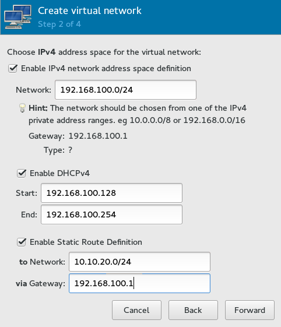Viewport: 281px width, 327px height.
Task: Advance with the Forward button
Action: [250, 310]
